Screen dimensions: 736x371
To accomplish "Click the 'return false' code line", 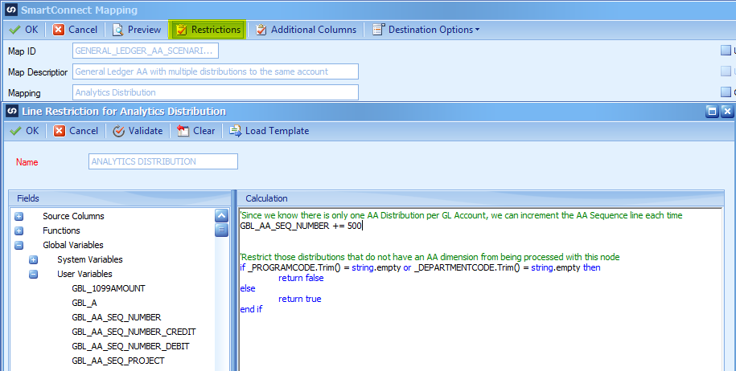I will (301, 278).
